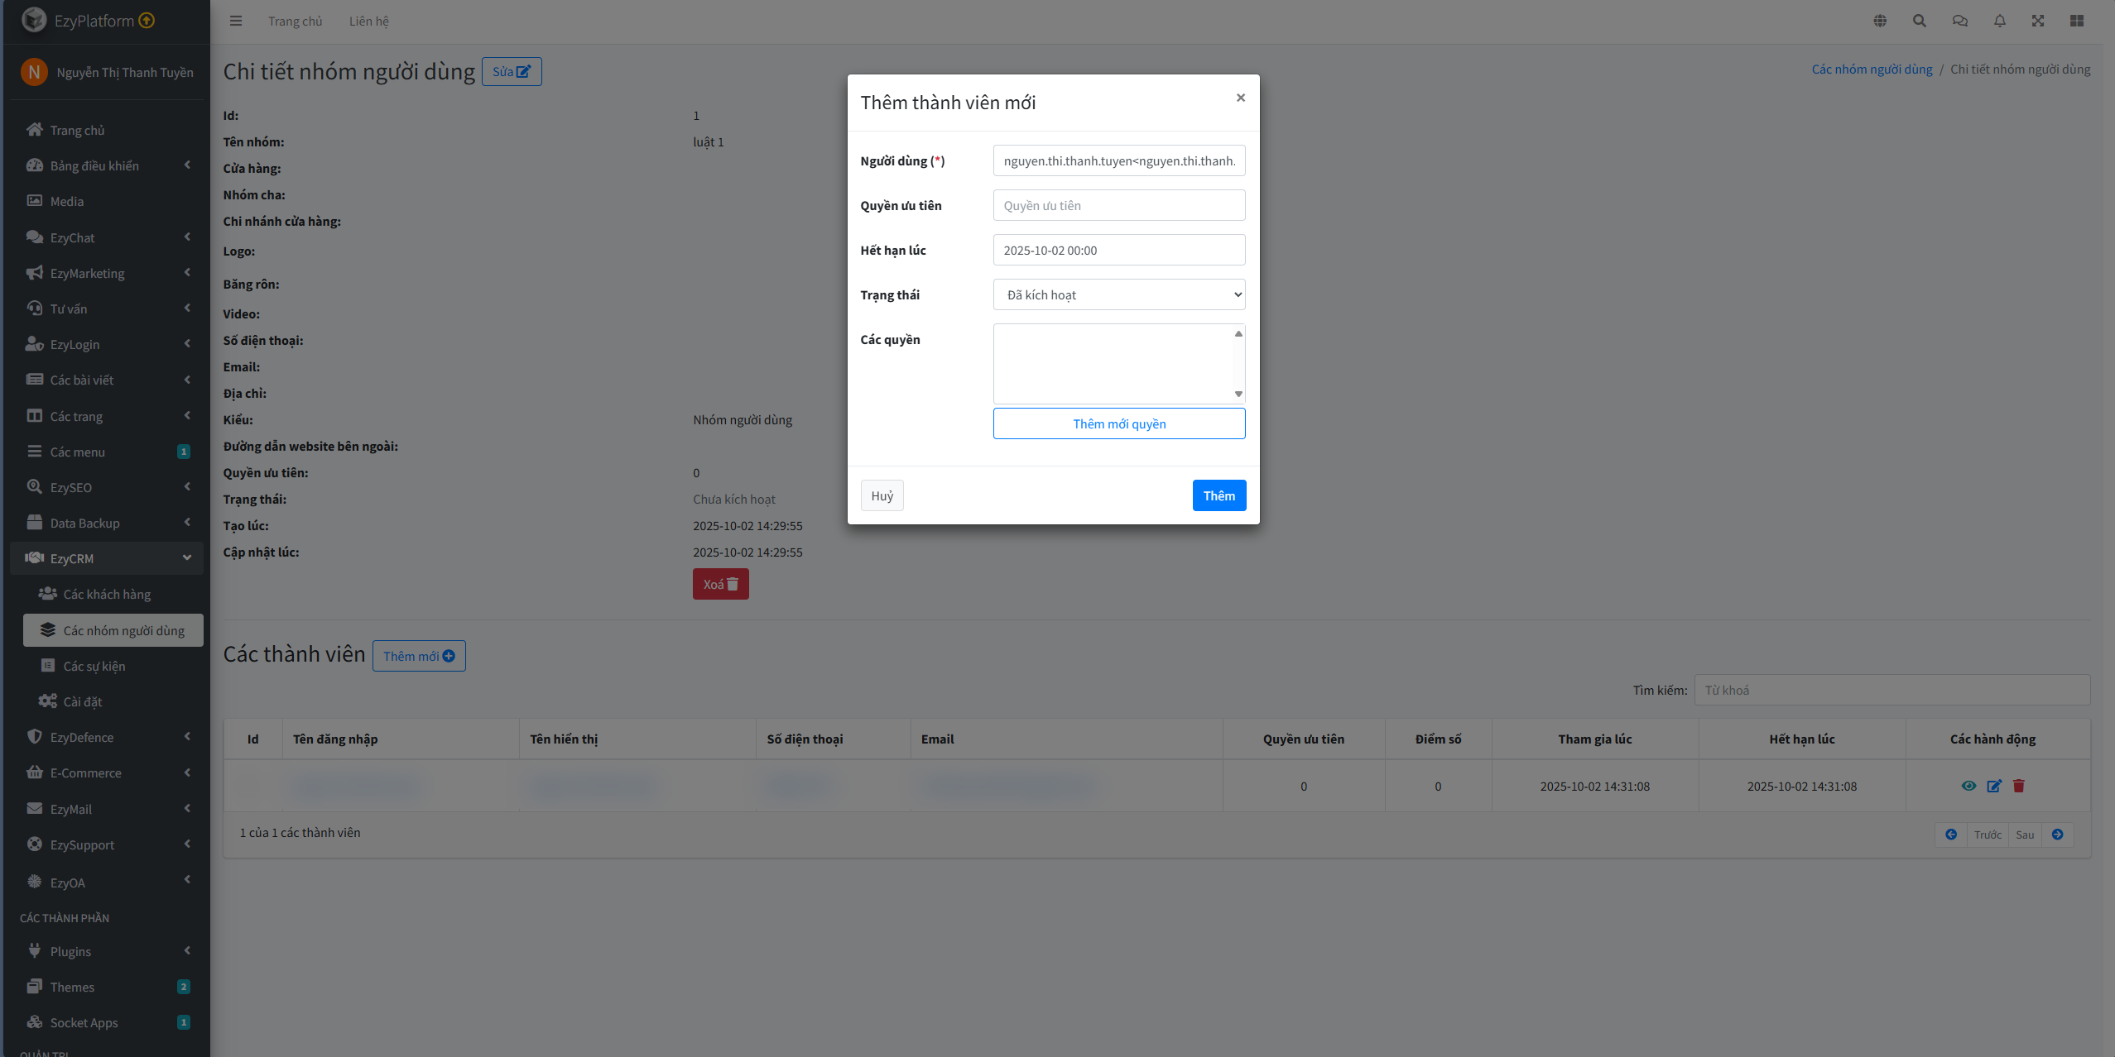View member details via the eye icon

click(x=1968, y=786)
